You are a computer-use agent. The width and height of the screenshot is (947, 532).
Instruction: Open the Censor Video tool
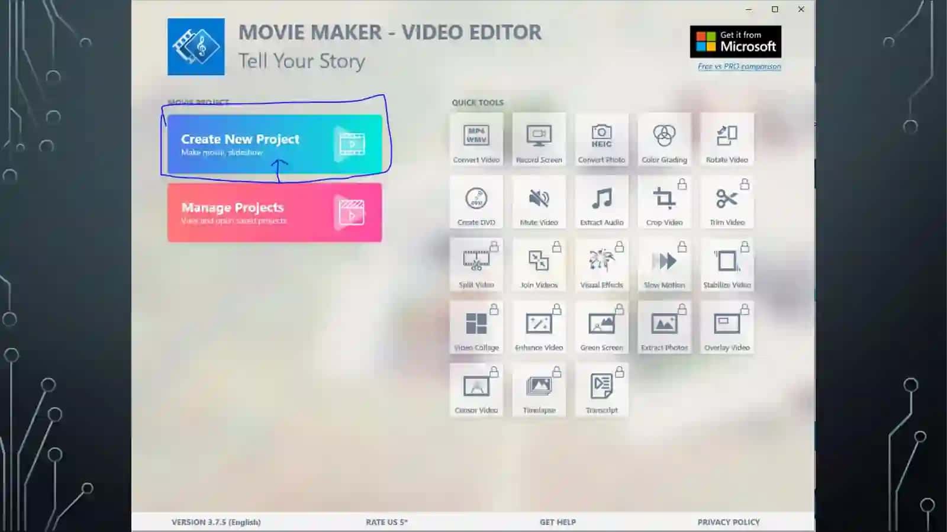tap(476, 390)
